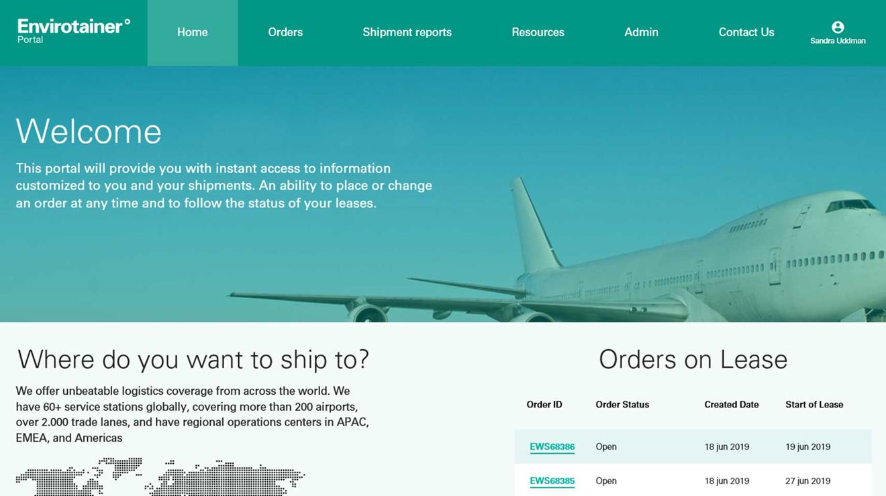Click the Order ID column header

(x=544, y=405)
